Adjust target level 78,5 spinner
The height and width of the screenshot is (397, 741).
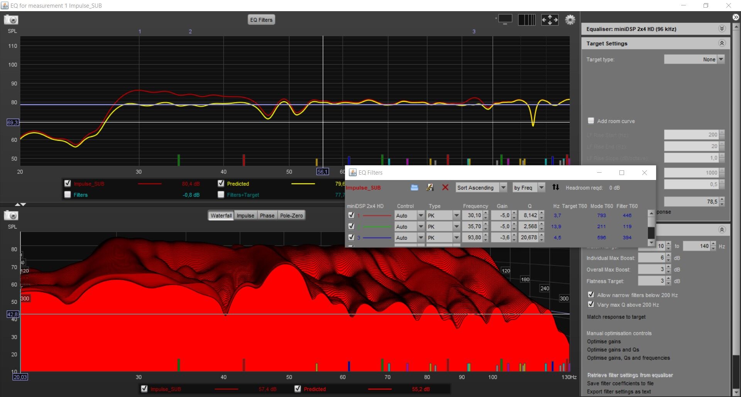[722, 202]
